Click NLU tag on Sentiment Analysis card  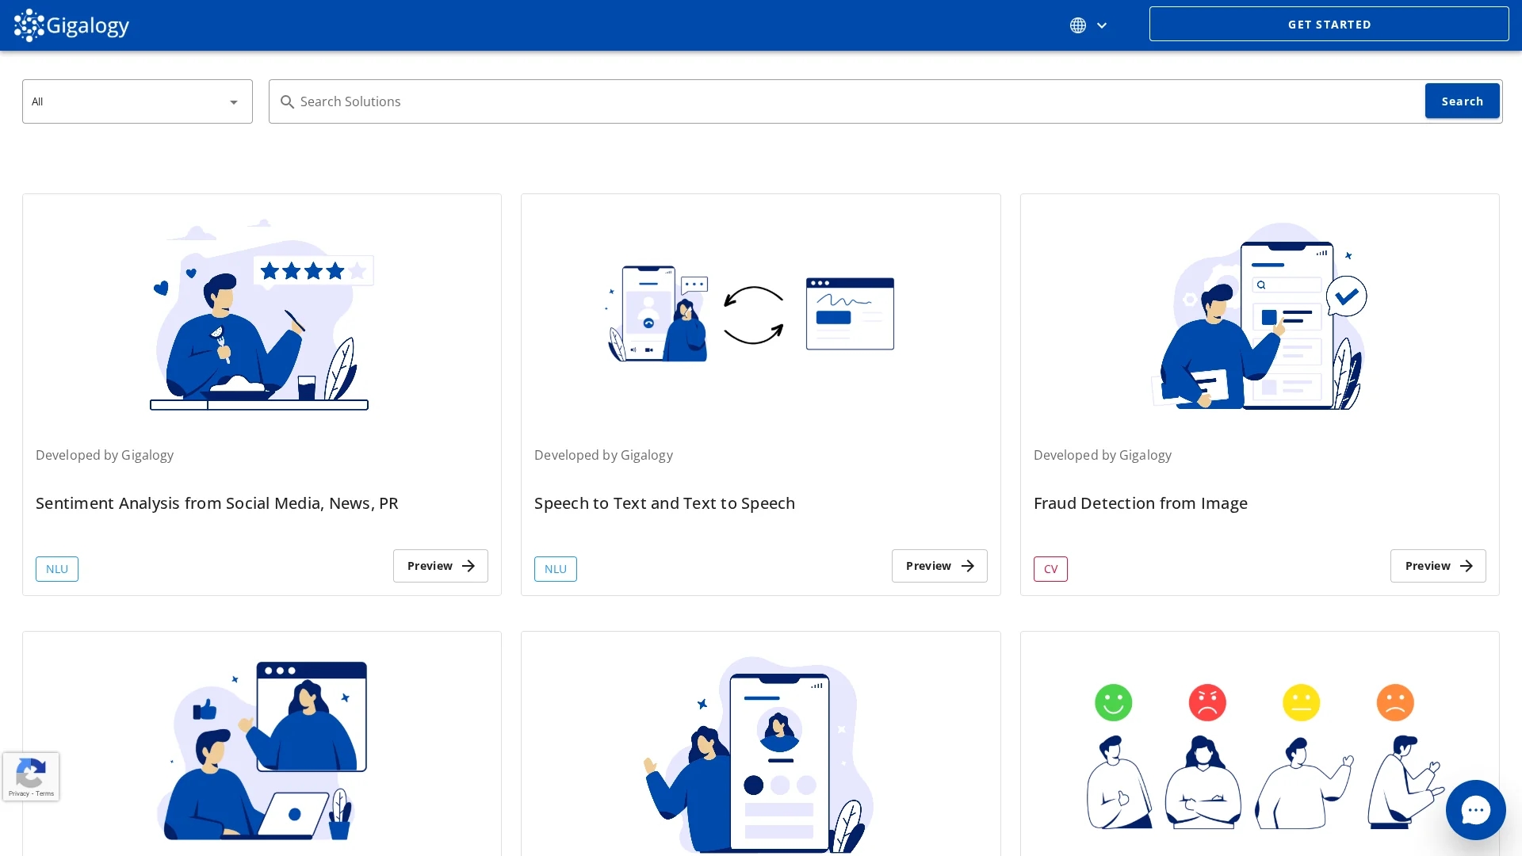[x=57, y=569]
